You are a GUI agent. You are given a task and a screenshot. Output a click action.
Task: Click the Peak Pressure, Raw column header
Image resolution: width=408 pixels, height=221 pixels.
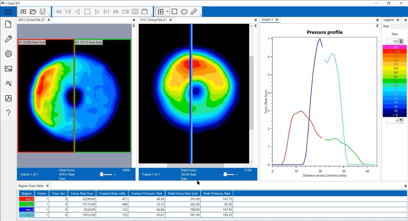[217, 193]
